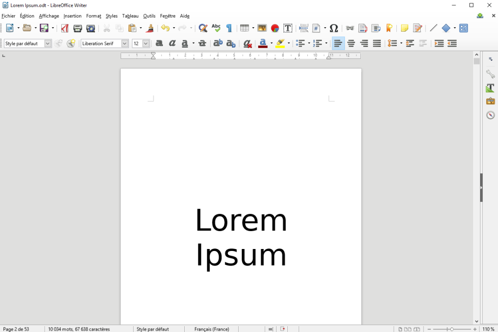The height and width of the screenshot is (332, 498).
Task: Toggle italic formatting
Action: click(172, 44)
